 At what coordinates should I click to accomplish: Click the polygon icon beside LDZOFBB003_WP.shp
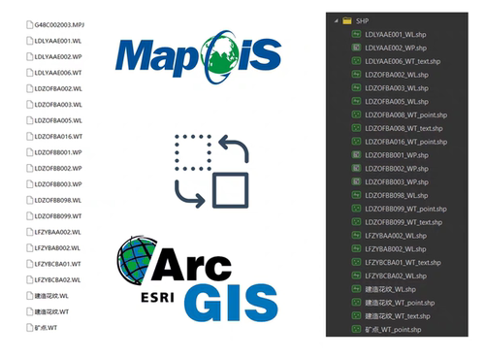[356, 181]
